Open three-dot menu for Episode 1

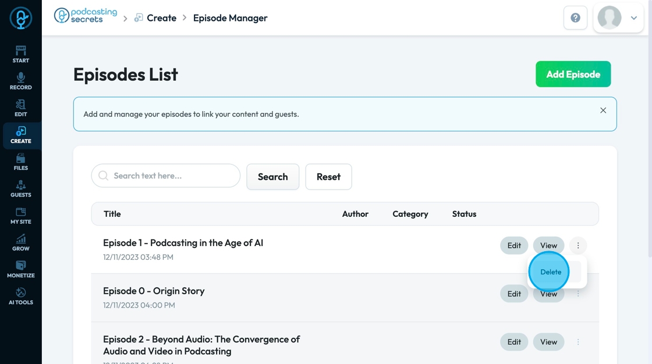click(578, 245)
